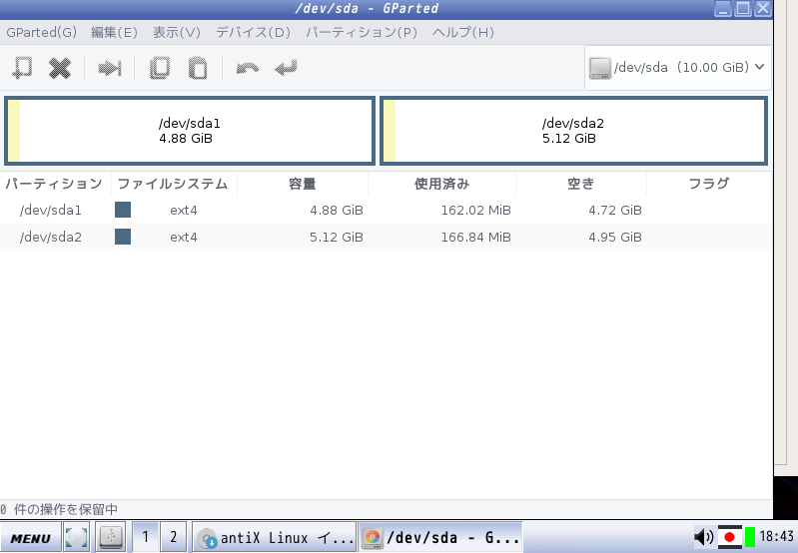Select the /dev/sda1 graphical partition block
The width and height of the screenshot is (798, 553).
click(x=190, y=131)
